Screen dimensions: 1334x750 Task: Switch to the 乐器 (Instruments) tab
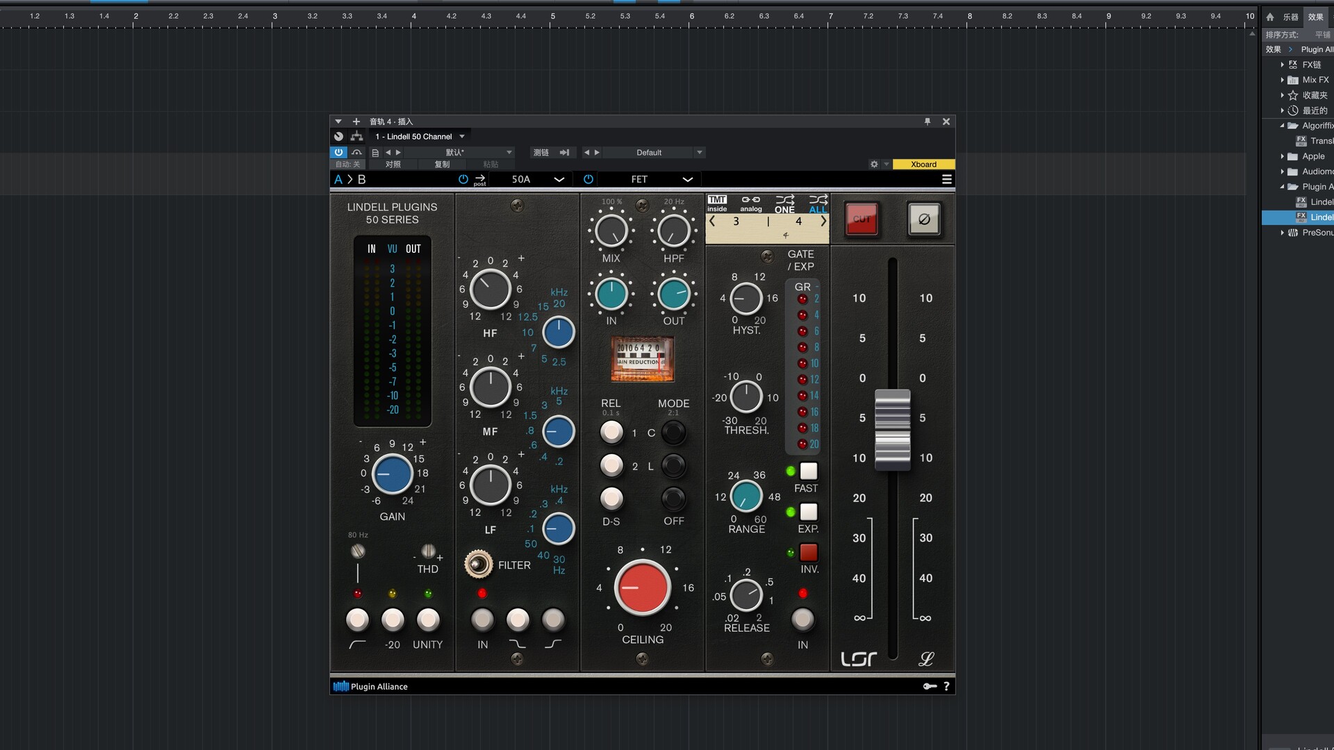(1291, 17)
